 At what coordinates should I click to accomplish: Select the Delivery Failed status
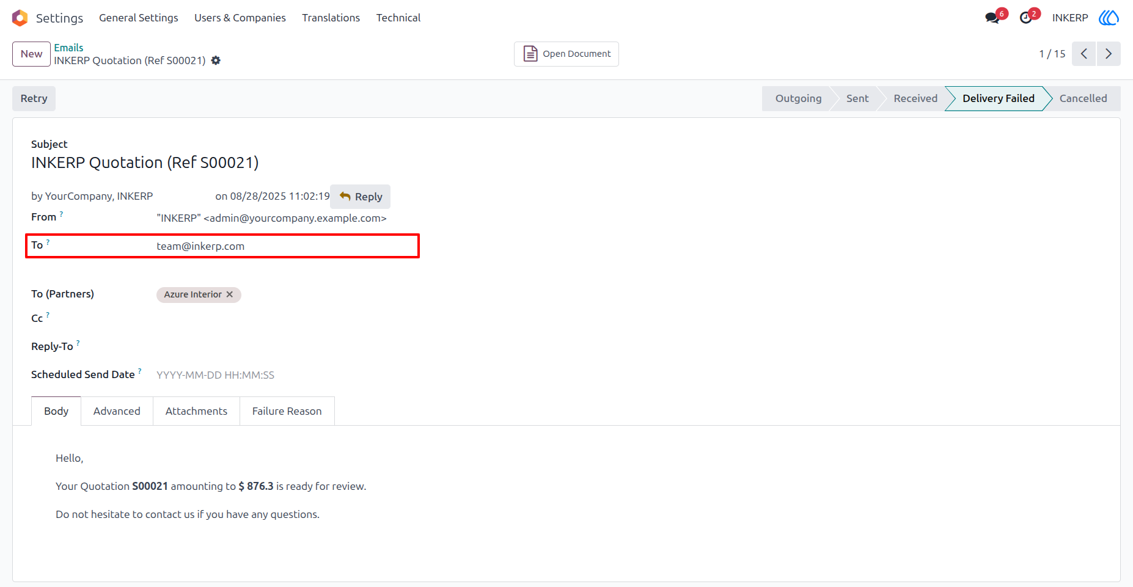[x=998, y=98]
